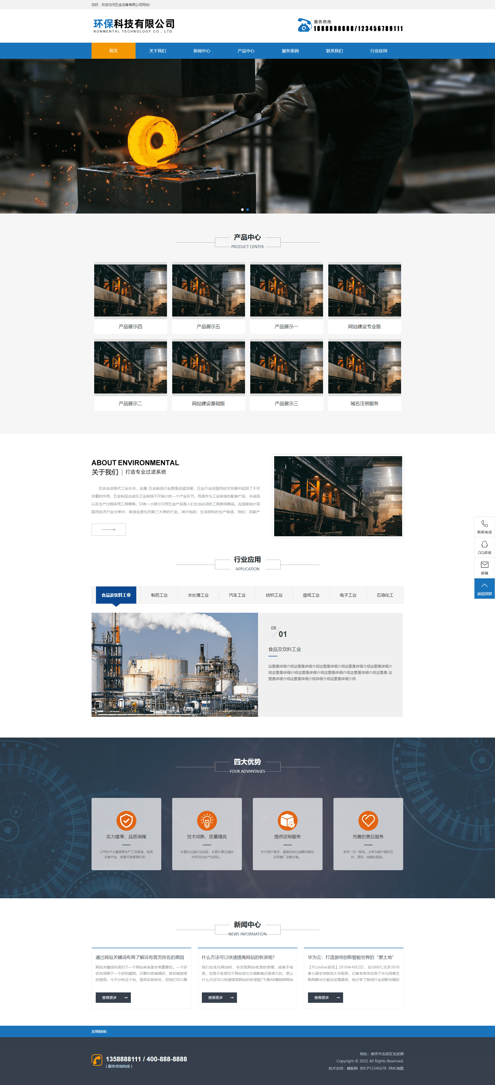Click the XML地图 footer link

click(x=396, y=1068)
